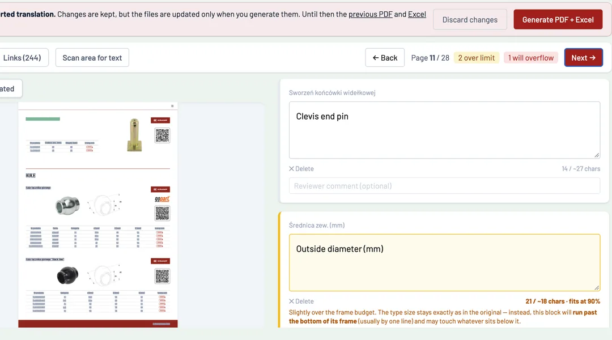Open the previous Excel link
Image resolution: width=612 pixels, height=340 pixels.
pyautogui.click(x=417, y=14)
